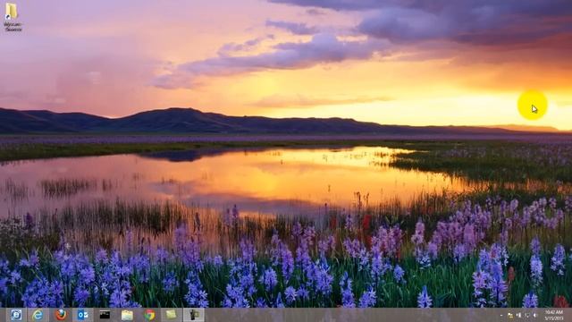Launch Firefox from the taskbar

click(x=61, y=315)
